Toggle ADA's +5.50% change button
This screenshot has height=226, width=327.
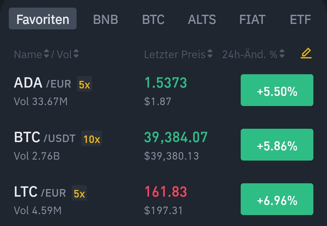tap(277, 90)
